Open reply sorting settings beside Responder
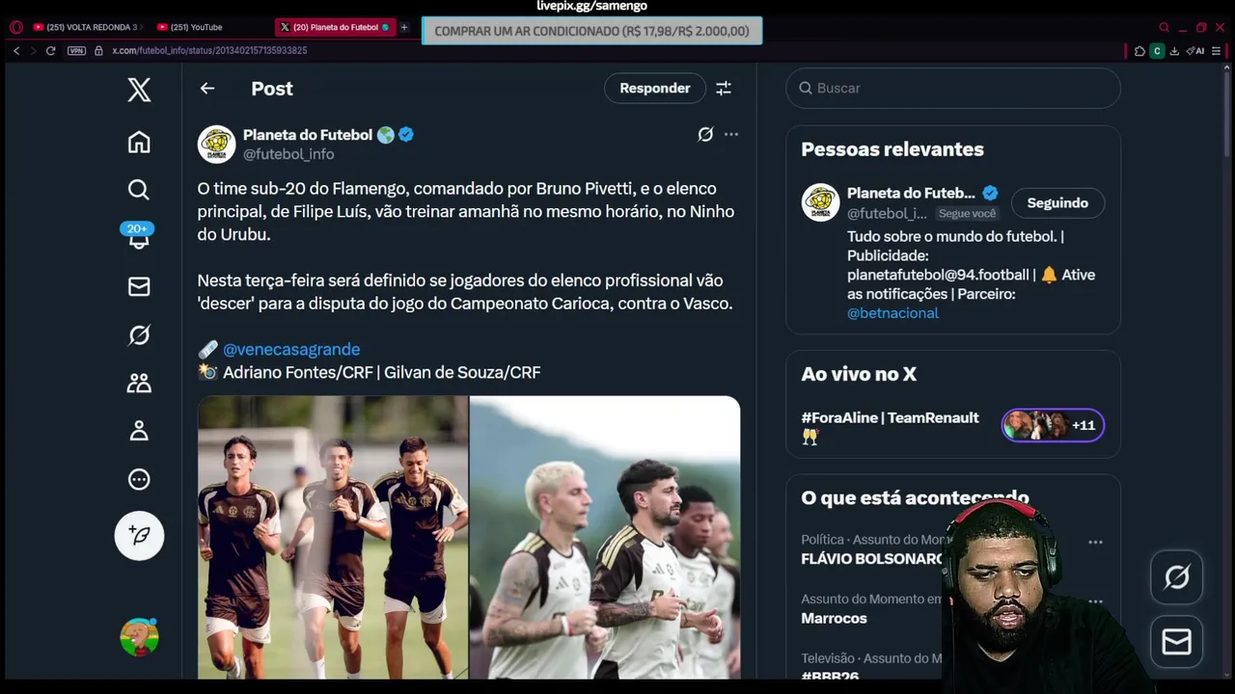 [724, 89]
